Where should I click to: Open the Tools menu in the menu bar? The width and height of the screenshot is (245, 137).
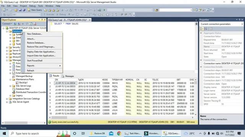(x=40, y=6)
